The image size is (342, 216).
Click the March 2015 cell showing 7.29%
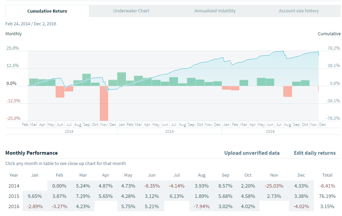pyautogui.click(x=83, y=196)
